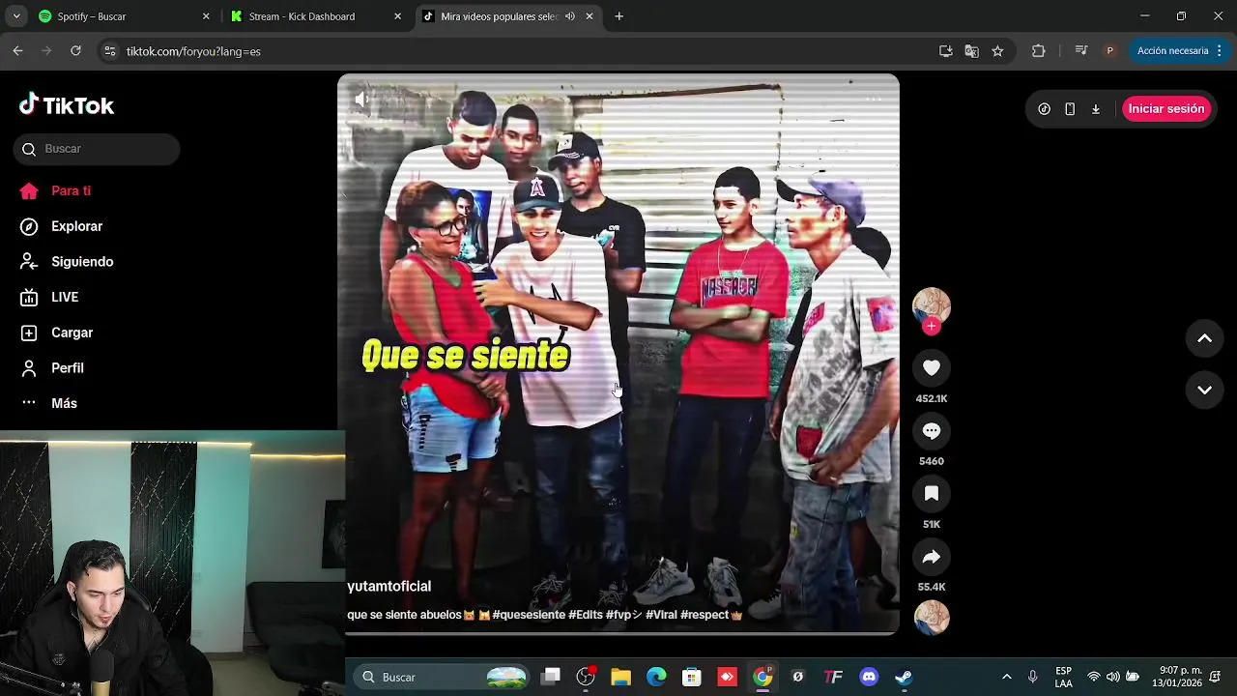Open the clock showing 9:07 p. m.
Viewport: 1237px width, 696px height.
pos(1178,678)
